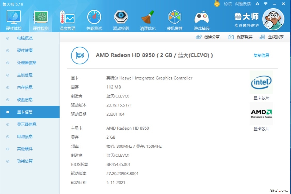Open the title bar dropdown menu arrow

point(266,4)
